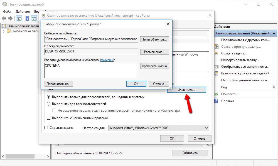
Task: Open the 'Файл' menu
Action: coord(7,12)
